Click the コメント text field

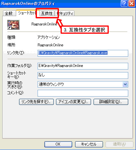pos(83,93)
